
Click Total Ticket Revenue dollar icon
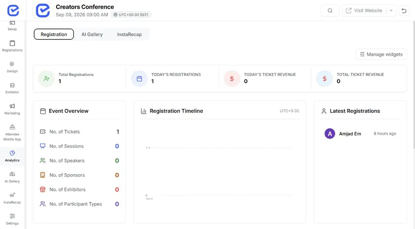(x=325, y=79)
